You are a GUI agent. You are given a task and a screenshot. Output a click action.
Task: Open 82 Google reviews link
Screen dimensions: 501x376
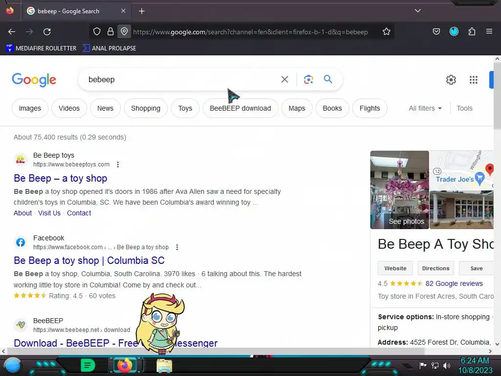point(454,283)
